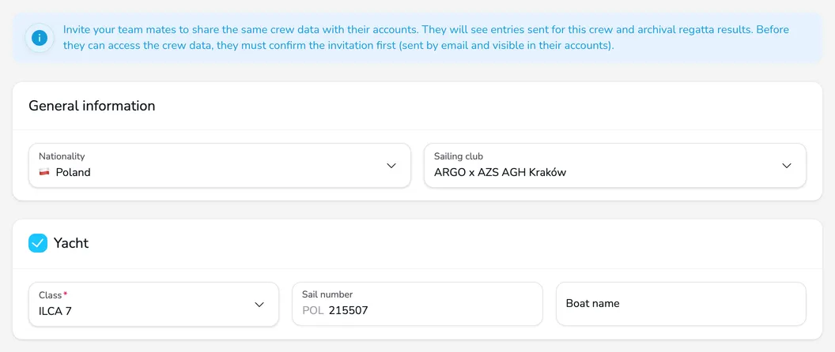This screenshot has height=352, width=835.
Task: Click the Sailing club chevron arrow
Action: point(787,166)
